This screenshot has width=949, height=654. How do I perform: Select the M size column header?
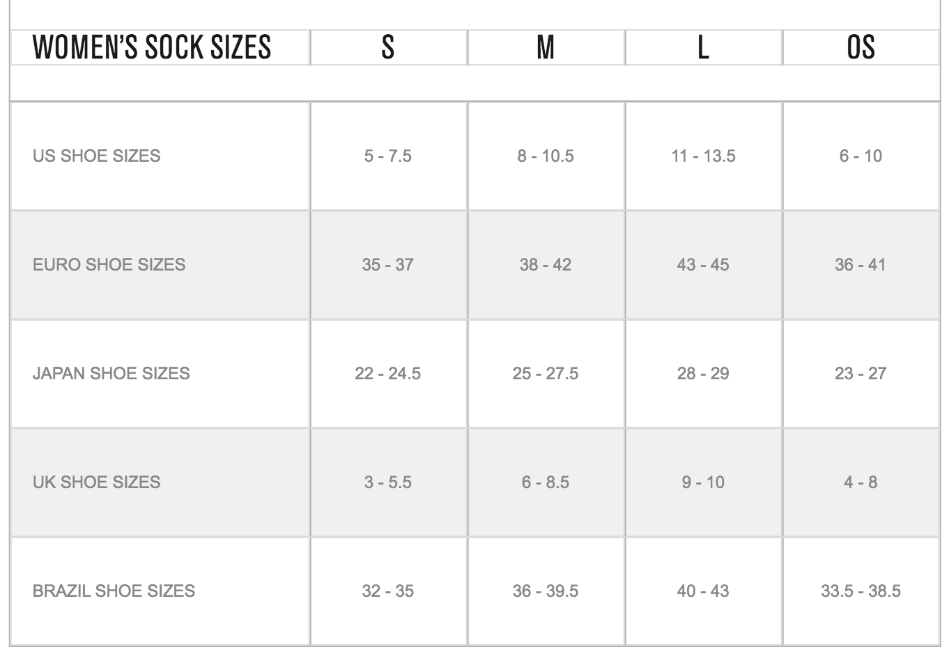(546, 47)
